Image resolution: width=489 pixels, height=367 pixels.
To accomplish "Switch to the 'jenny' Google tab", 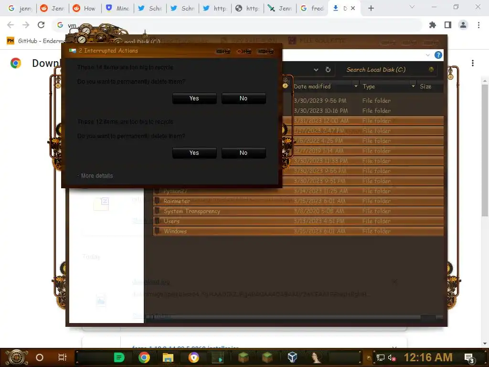I will point(20,9).
